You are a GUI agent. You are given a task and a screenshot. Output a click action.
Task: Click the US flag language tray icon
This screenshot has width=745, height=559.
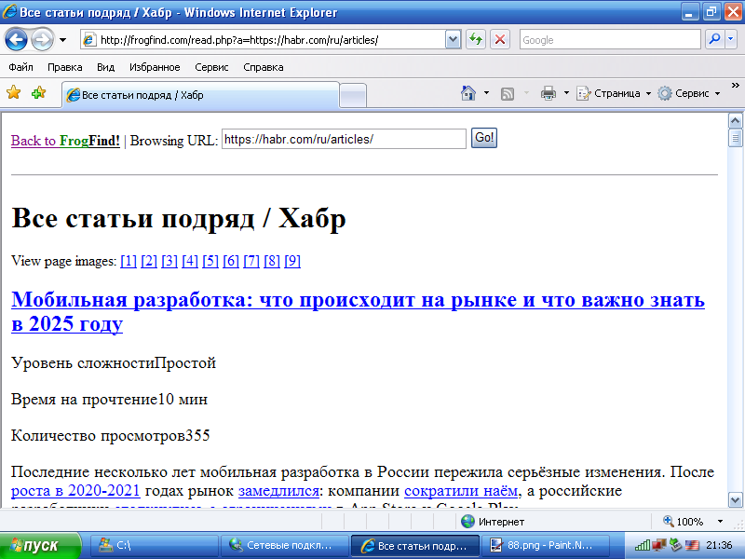click(692, 545)
